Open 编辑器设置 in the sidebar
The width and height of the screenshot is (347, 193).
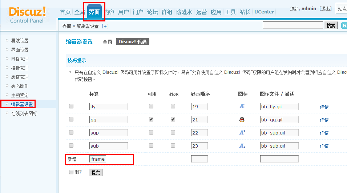tap(22, 104)
